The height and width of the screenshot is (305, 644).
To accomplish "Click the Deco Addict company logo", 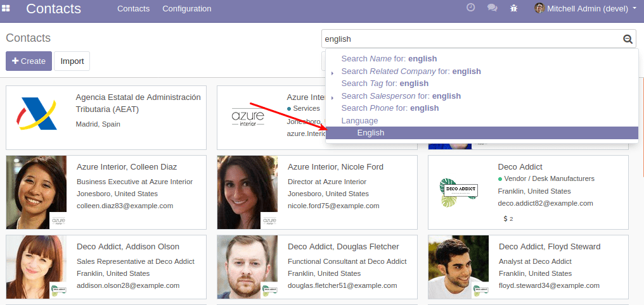I will 459,192.
